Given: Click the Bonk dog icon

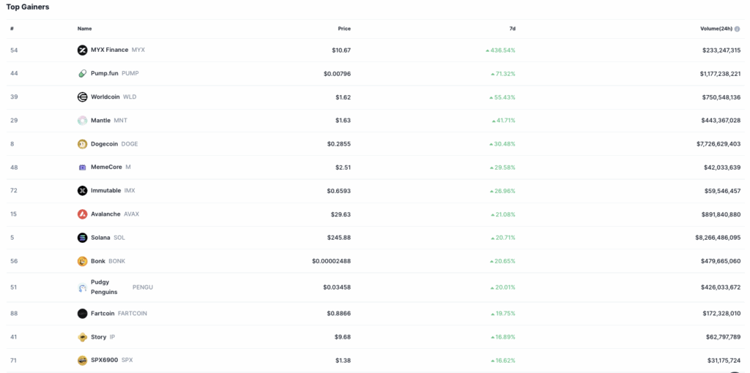Looking at the screenshot, I should tap(82, 261).
